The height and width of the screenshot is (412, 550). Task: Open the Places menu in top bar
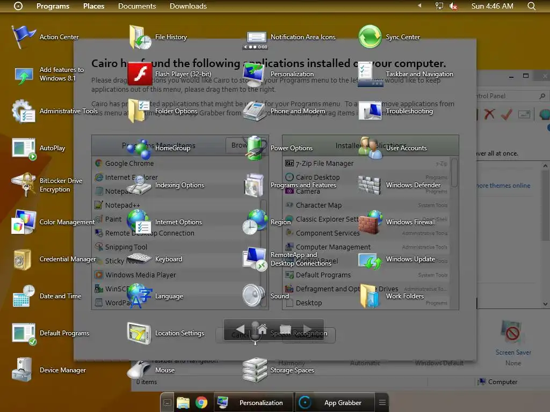[93, 6]
